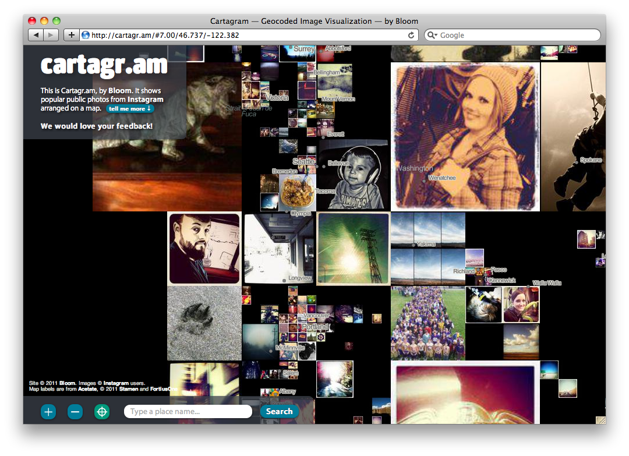
Task: Click the locate me crosshair icon
Action: 102,412
